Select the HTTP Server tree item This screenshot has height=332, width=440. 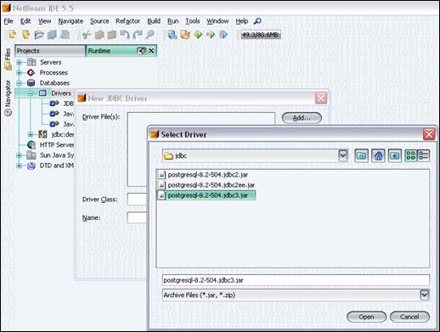tap(57, 145)
